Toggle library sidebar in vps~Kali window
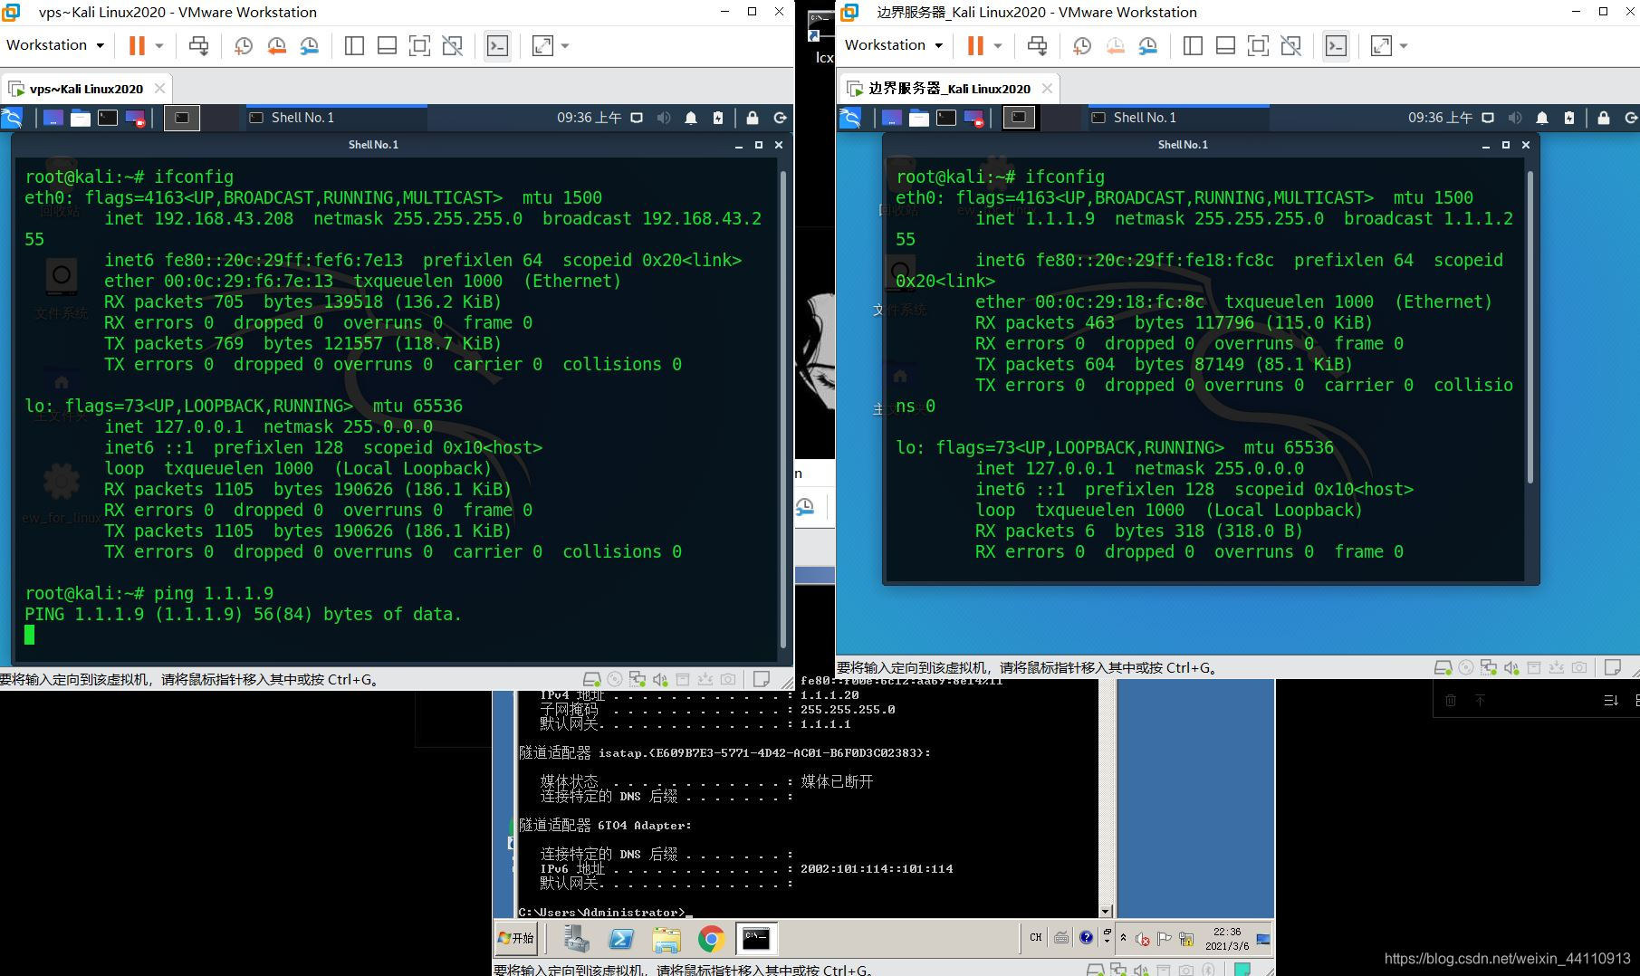 [354, 45]
